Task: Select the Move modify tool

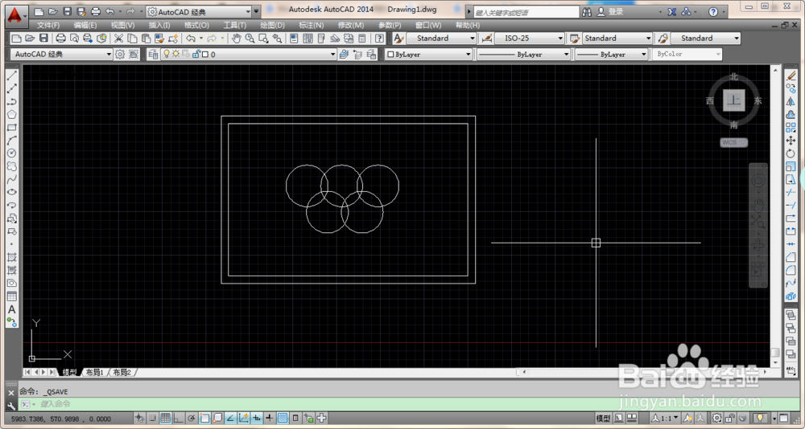Action: tap(791, 141)
